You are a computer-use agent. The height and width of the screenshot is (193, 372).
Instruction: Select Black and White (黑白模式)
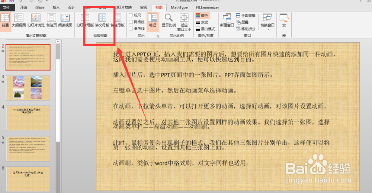[x=205, y=29]
